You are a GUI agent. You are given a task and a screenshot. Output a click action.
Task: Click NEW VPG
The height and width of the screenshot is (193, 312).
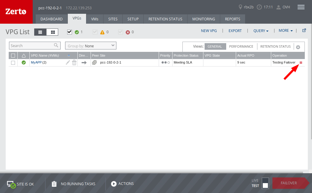209,31
